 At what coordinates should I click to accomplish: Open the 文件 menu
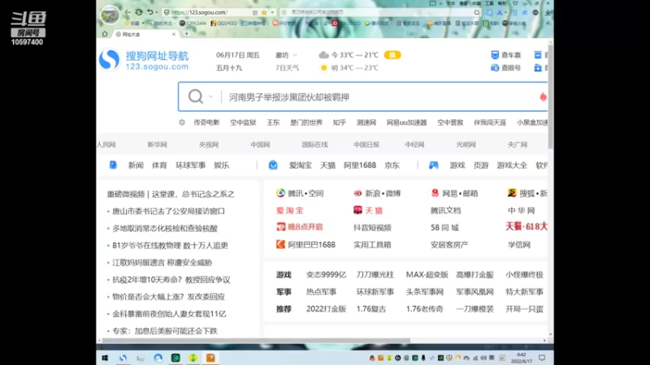pyautogui.click(x=451, y=3)
